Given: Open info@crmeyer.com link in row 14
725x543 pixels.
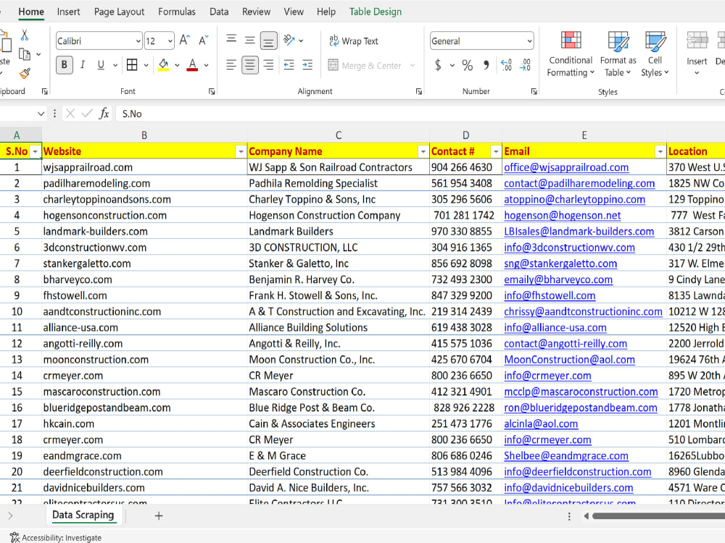Looking at the screenshot, I should pyautogui.click(x=547, y=375).
